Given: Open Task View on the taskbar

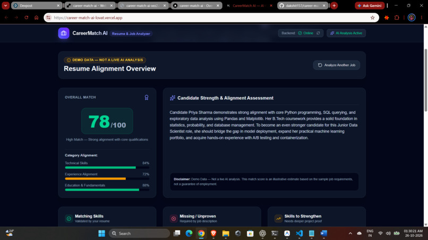Looking at the screenshot, I should [177, 234].
